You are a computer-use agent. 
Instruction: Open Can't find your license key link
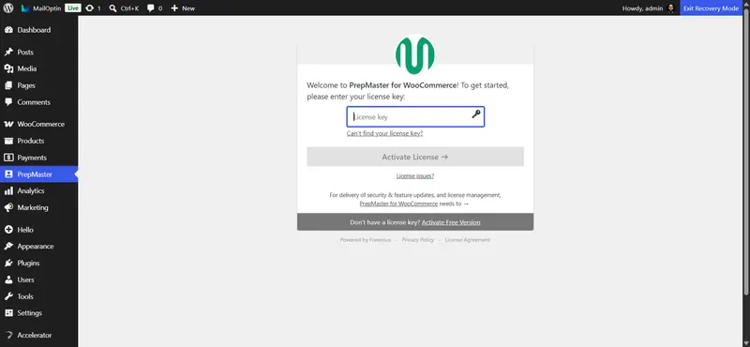[384, 133]
